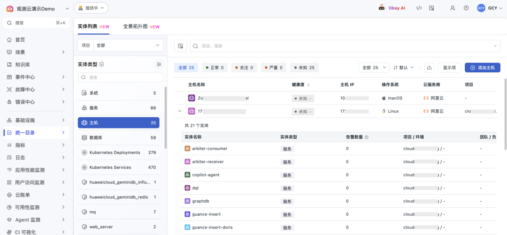This screenshot has height=235, width=507.
Task: Open Obsy AI assistant
Action: coord(392,8)
